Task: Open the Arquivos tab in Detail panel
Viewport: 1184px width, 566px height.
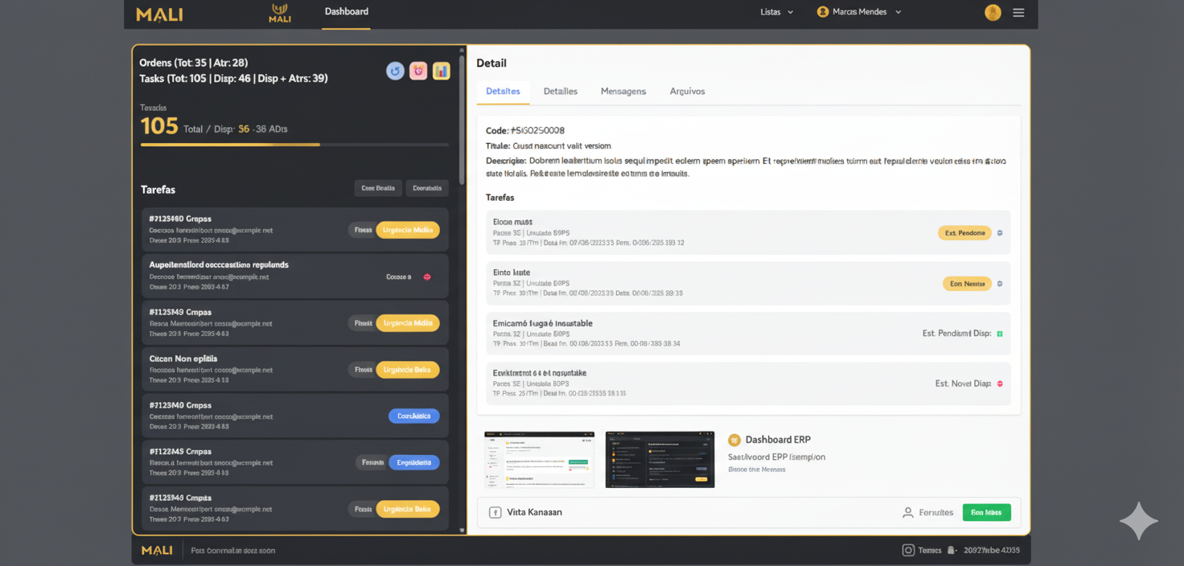Action: 687,91
